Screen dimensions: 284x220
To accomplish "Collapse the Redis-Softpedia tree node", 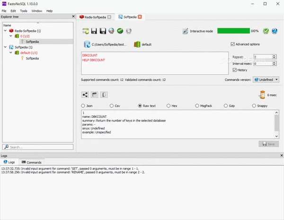I will tap(4, 30).
